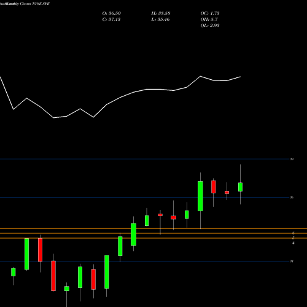The width and height of the screenshot is (307, 307).
Task: Click the orange level label '5'
Action: 293,238
